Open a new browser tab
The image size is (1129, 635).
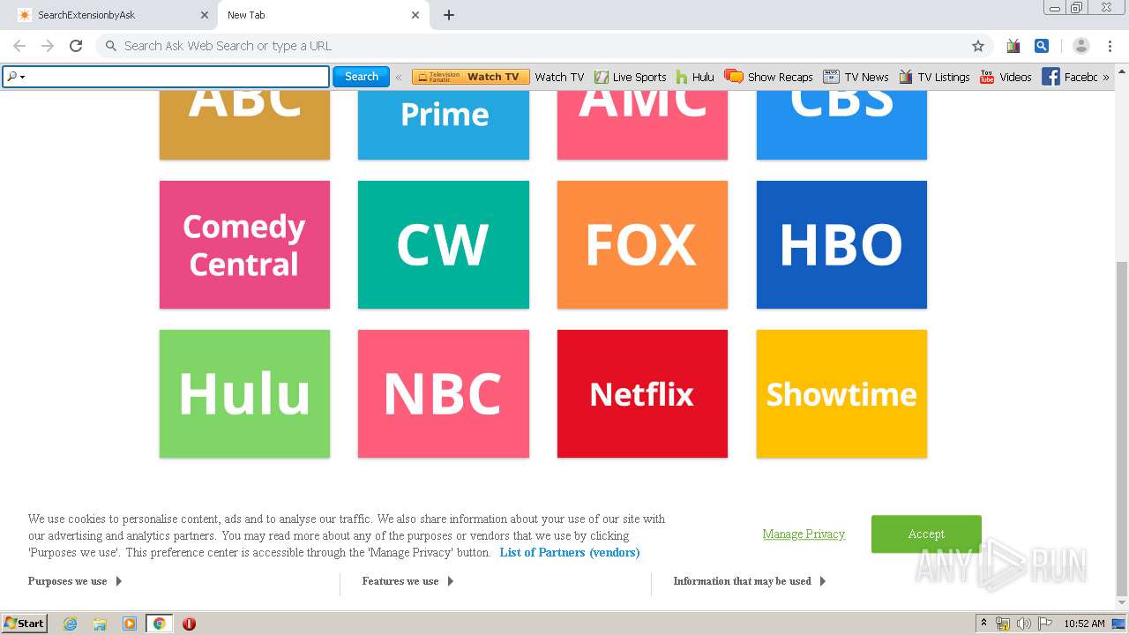[449, 15]
